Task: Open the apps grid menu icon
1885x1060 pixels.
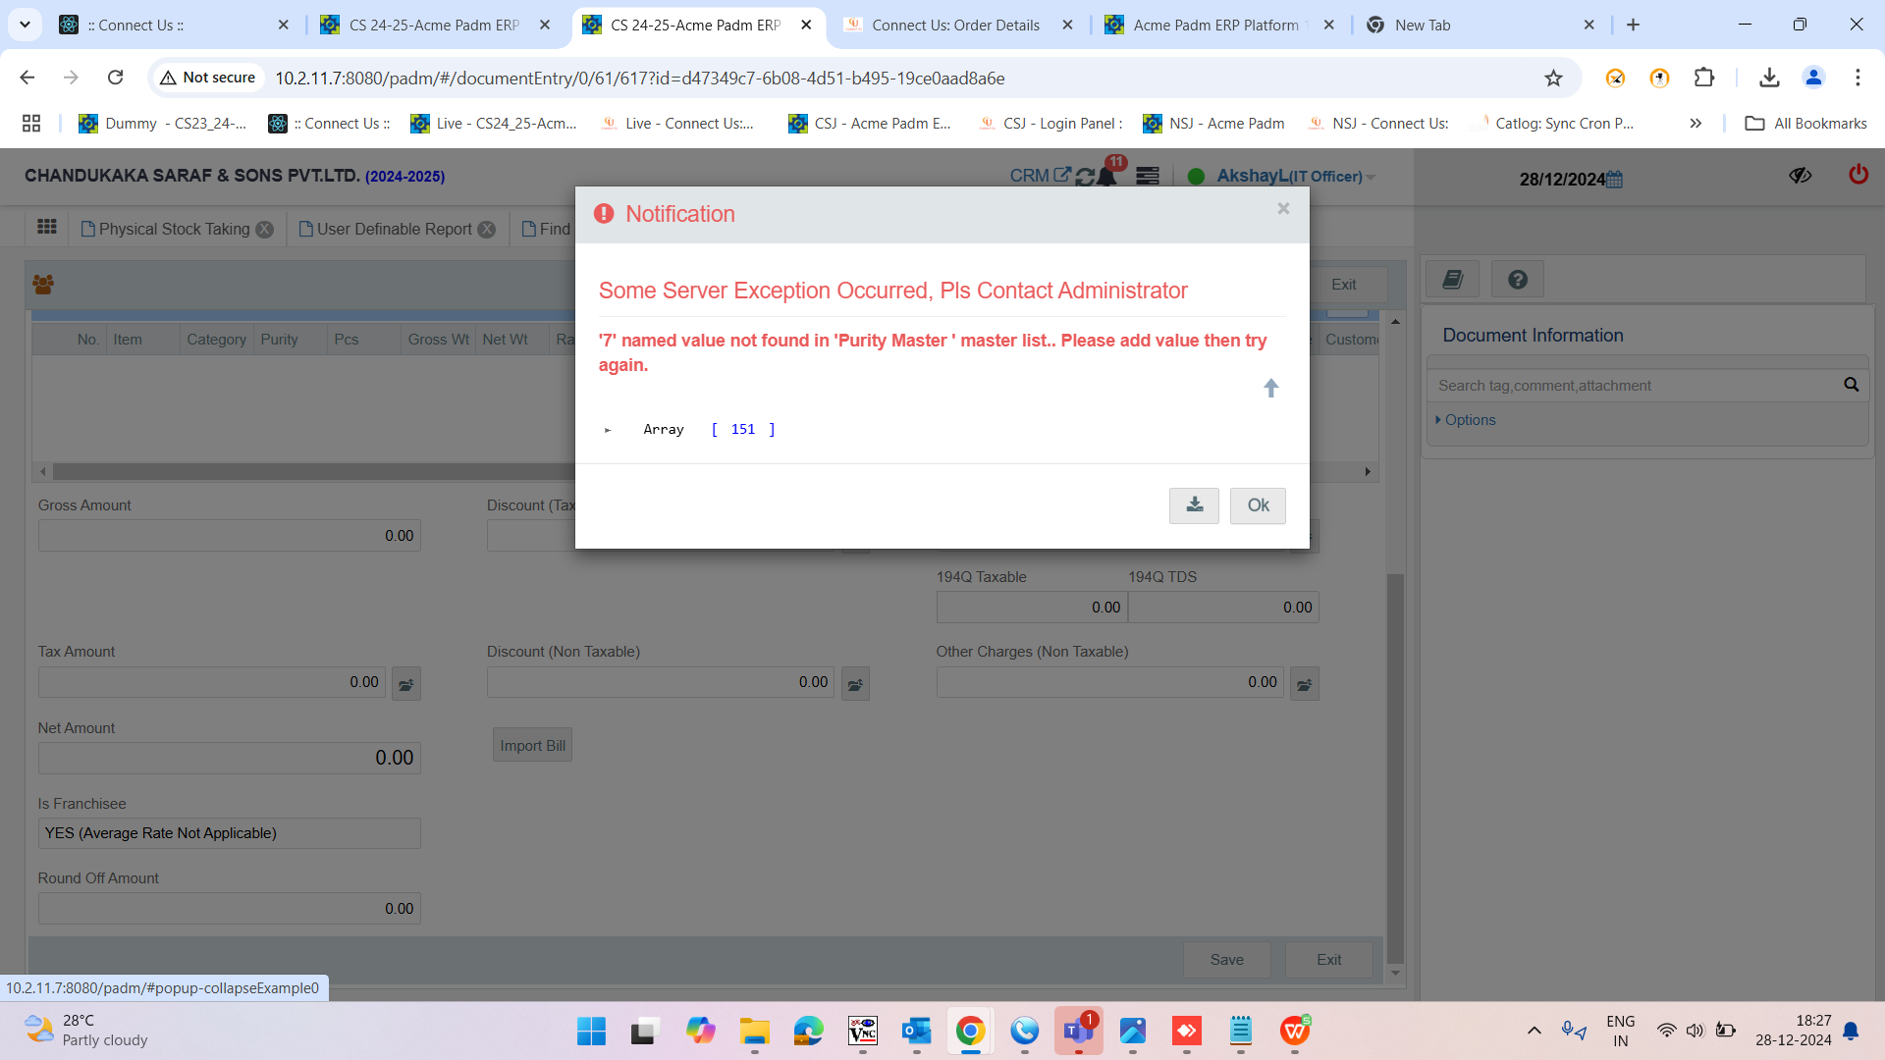Action: [x=46, y=228]
